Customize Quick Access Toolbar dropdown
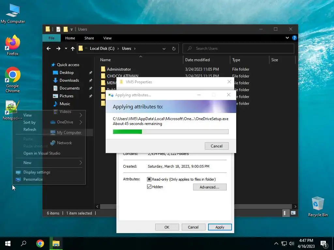This screenshot has height=250, width=334. coord(71,29)
